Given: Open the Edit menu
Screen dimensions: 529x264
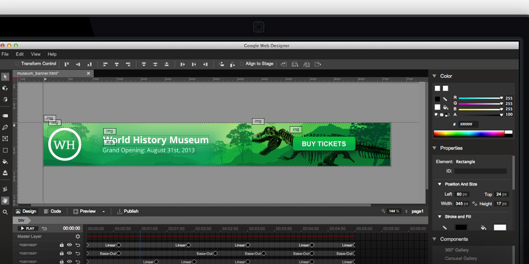Looking at the screenshot, I should (20, 54).
